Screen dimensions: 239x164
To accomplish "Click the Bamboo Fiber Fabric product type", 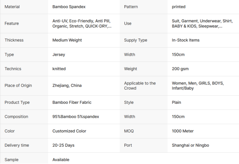I will click(x=72, y=103).
